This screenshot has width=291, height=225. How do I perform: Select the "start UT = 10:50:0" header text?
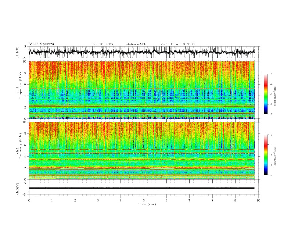tap(177, 44)
